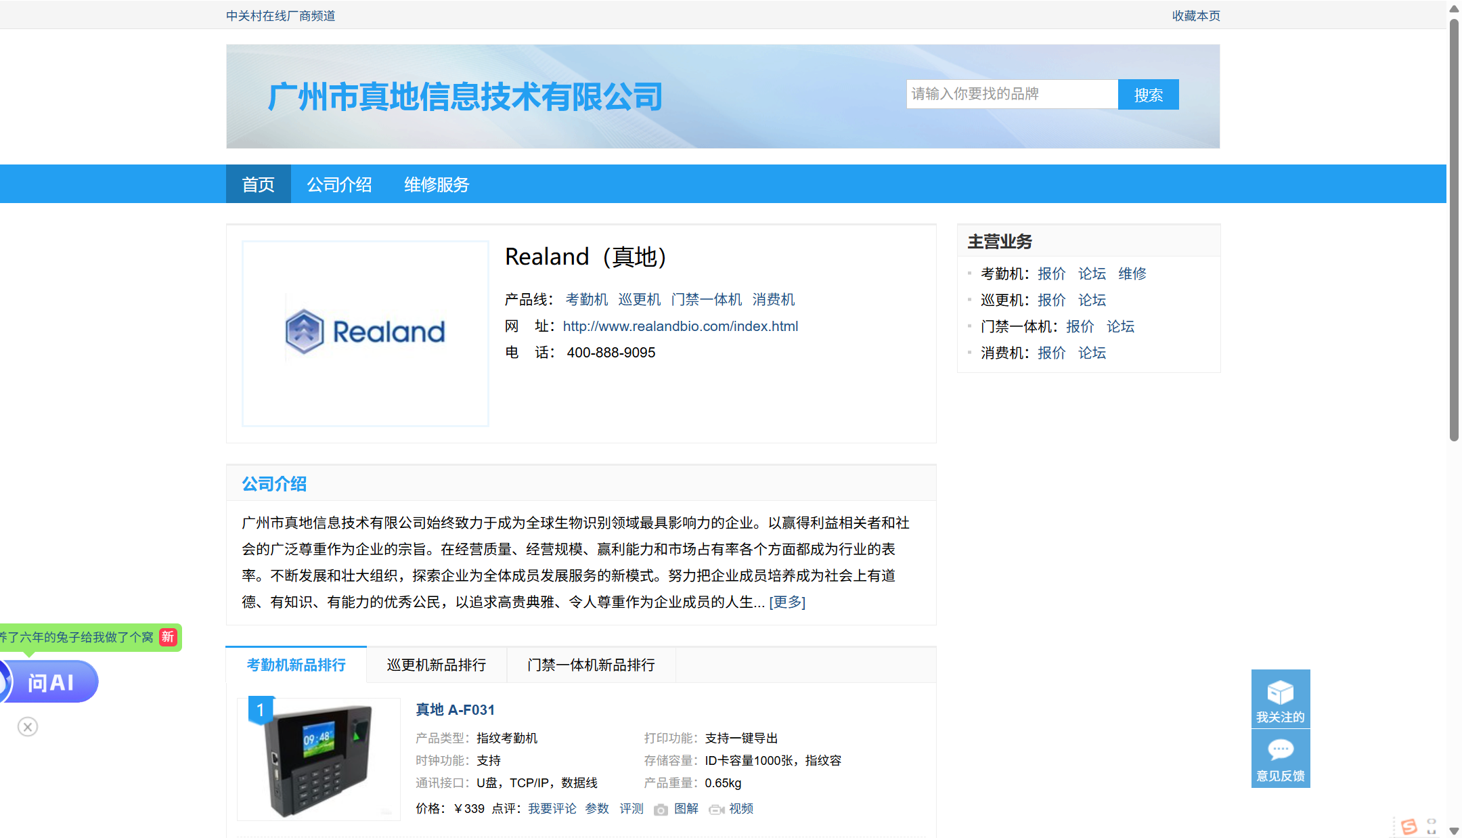Screen dimensions: 1462x838
Task: Click the 问AI assistant button
Action: pos(51,682)
